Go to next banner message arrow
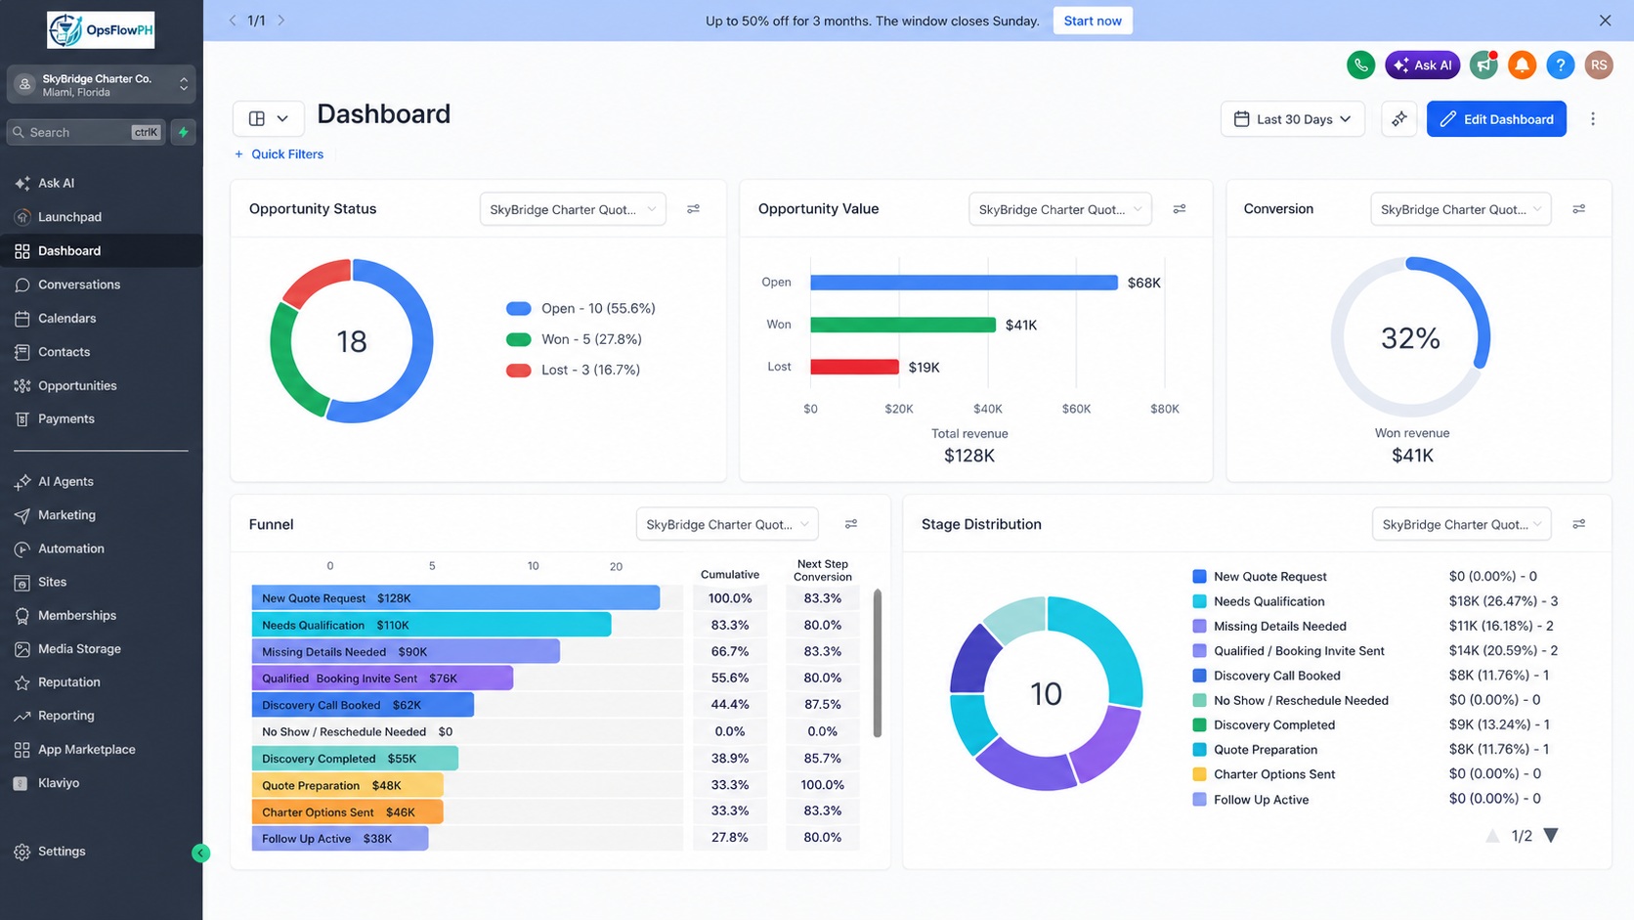1634x920 pixels. [281, 21]
